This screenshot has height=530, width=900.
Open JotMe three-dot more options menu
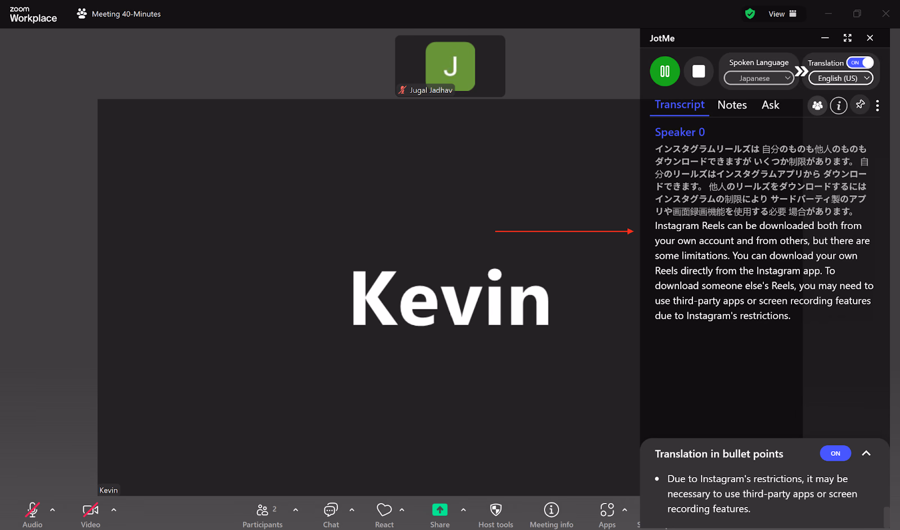(877, 105)
